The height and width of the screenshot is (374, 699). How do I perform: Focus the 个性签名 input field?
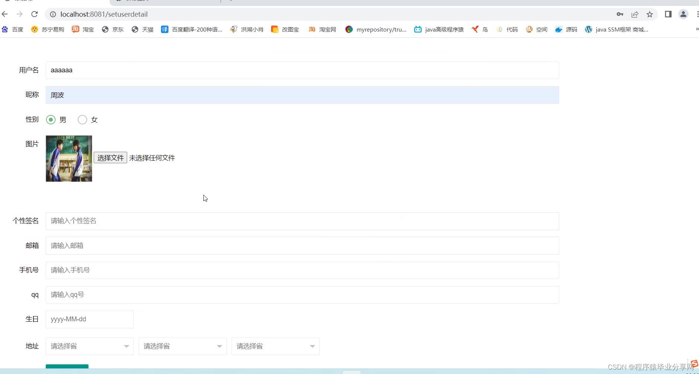(302, 221)
